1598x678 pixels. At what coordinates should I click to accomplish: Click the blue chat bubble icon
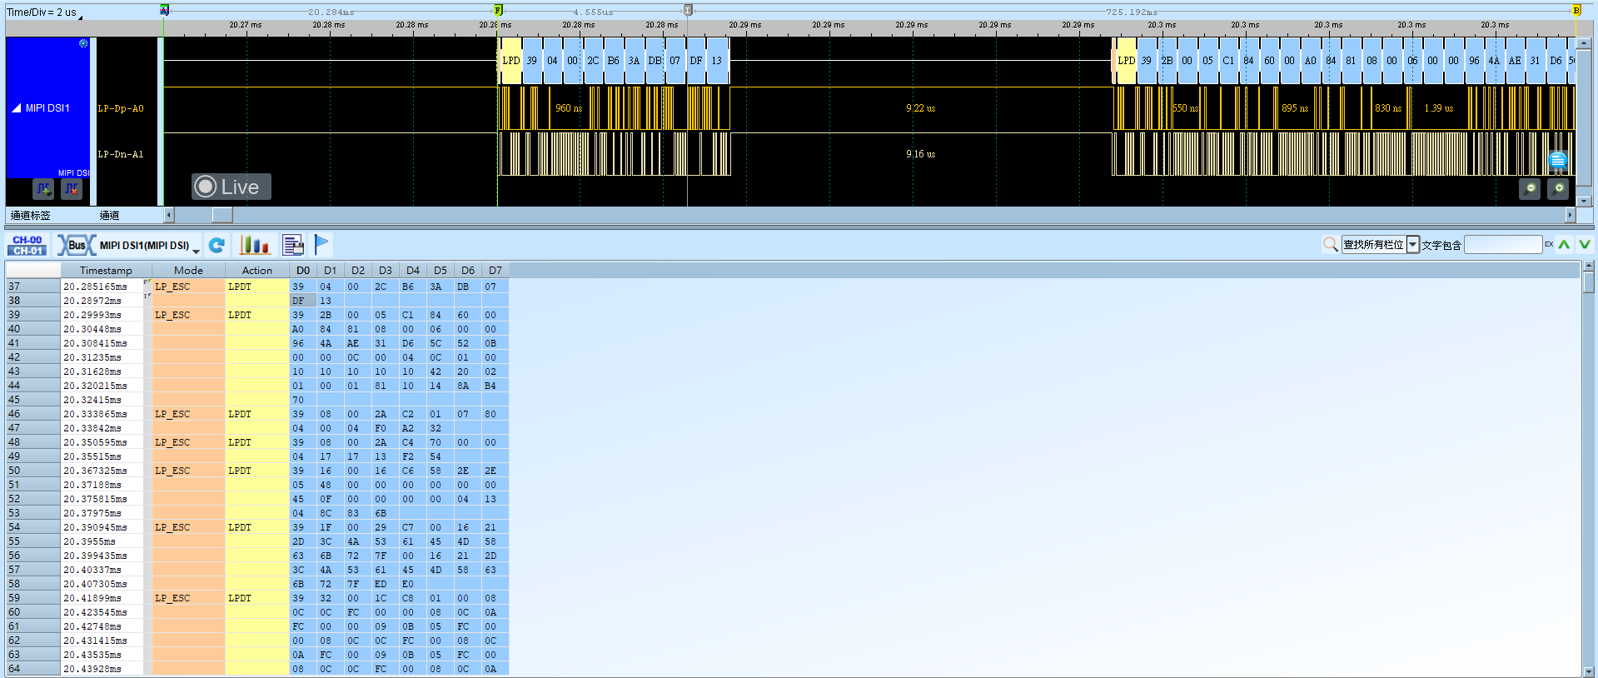(x=1558, y=160)
